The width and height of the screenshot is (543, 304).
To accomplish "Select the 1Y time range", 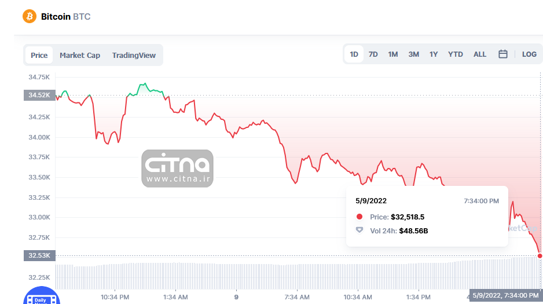I will [434, 54].
